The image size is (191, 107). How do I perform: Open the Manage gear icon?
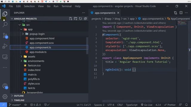click(5, 97)
